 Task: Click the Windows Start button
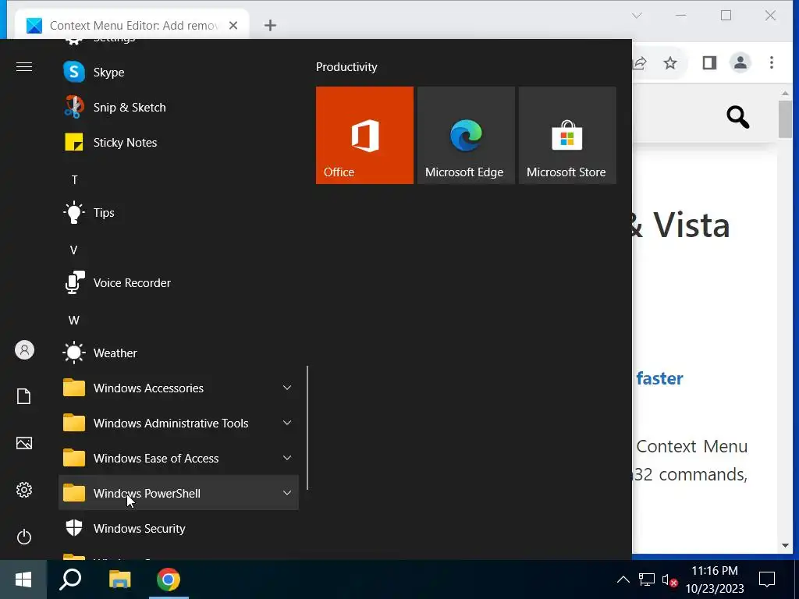pos(23,580)
